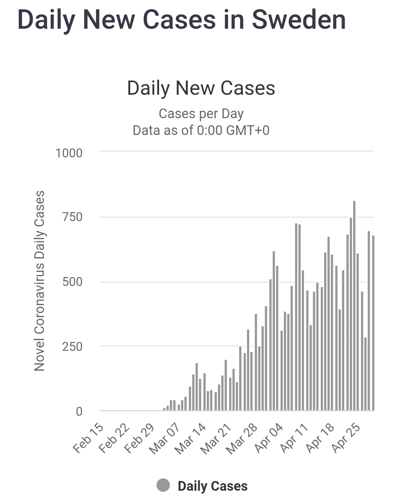This screenshot has width=396, height=503.
Task: Click the 500 y-axis label
Action: coord(73,282)
